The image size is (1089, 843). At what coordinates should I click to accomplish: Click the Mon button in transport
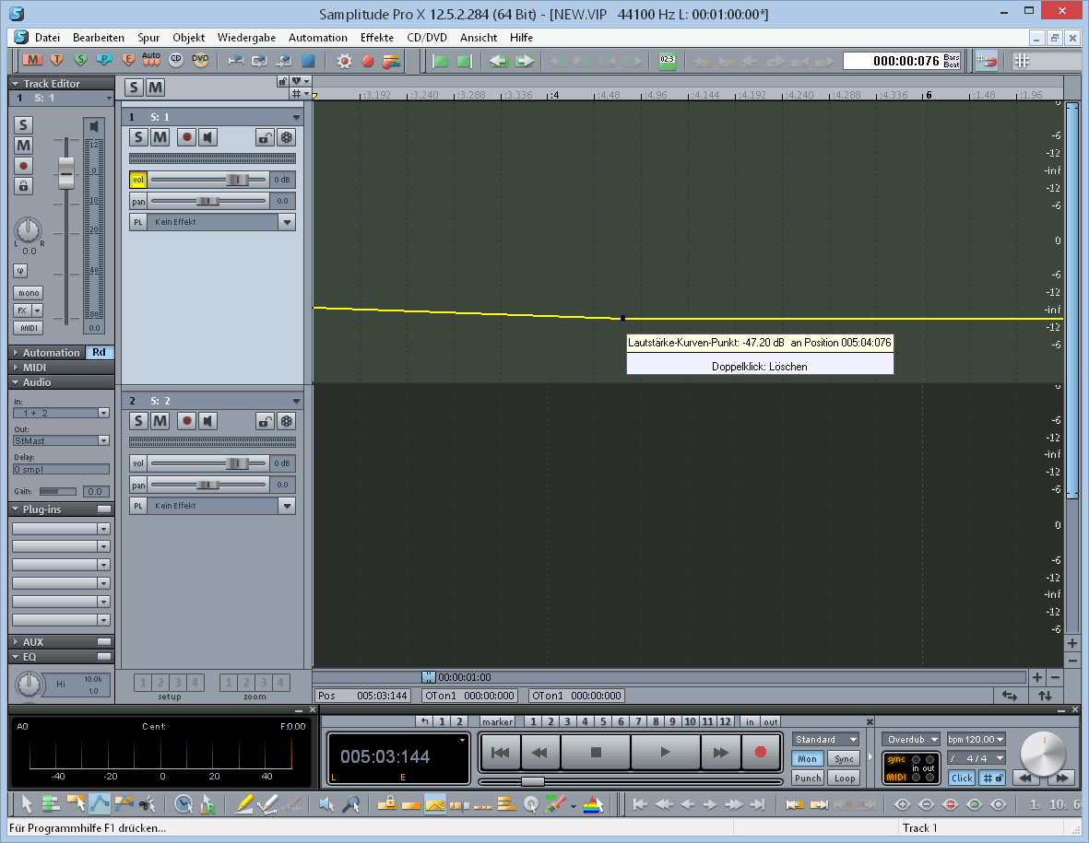pyautogui.click(x=808, y=759)
